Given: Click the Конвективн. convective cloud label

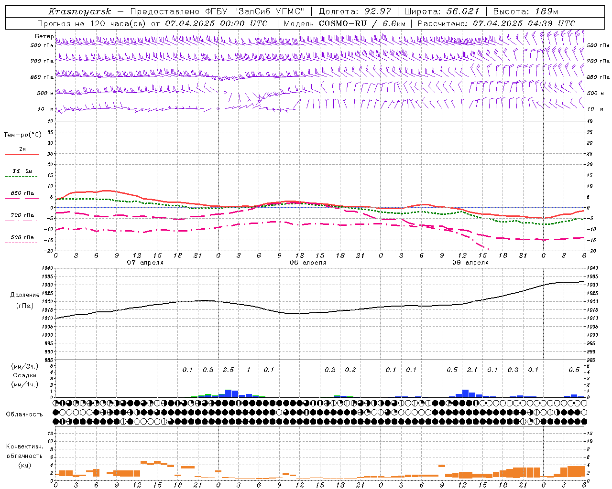Looking at the screenshot, I should click(24, 446).
